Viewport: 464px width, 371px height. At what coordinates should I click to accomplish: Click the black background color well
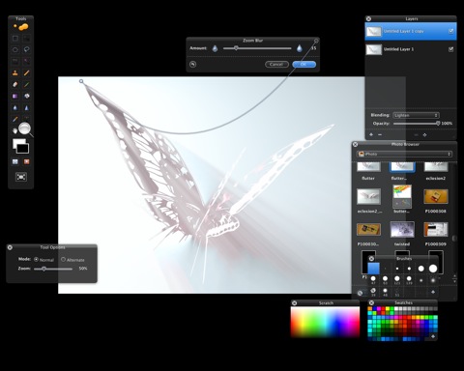pyautogui.click(x=23, y=149)
